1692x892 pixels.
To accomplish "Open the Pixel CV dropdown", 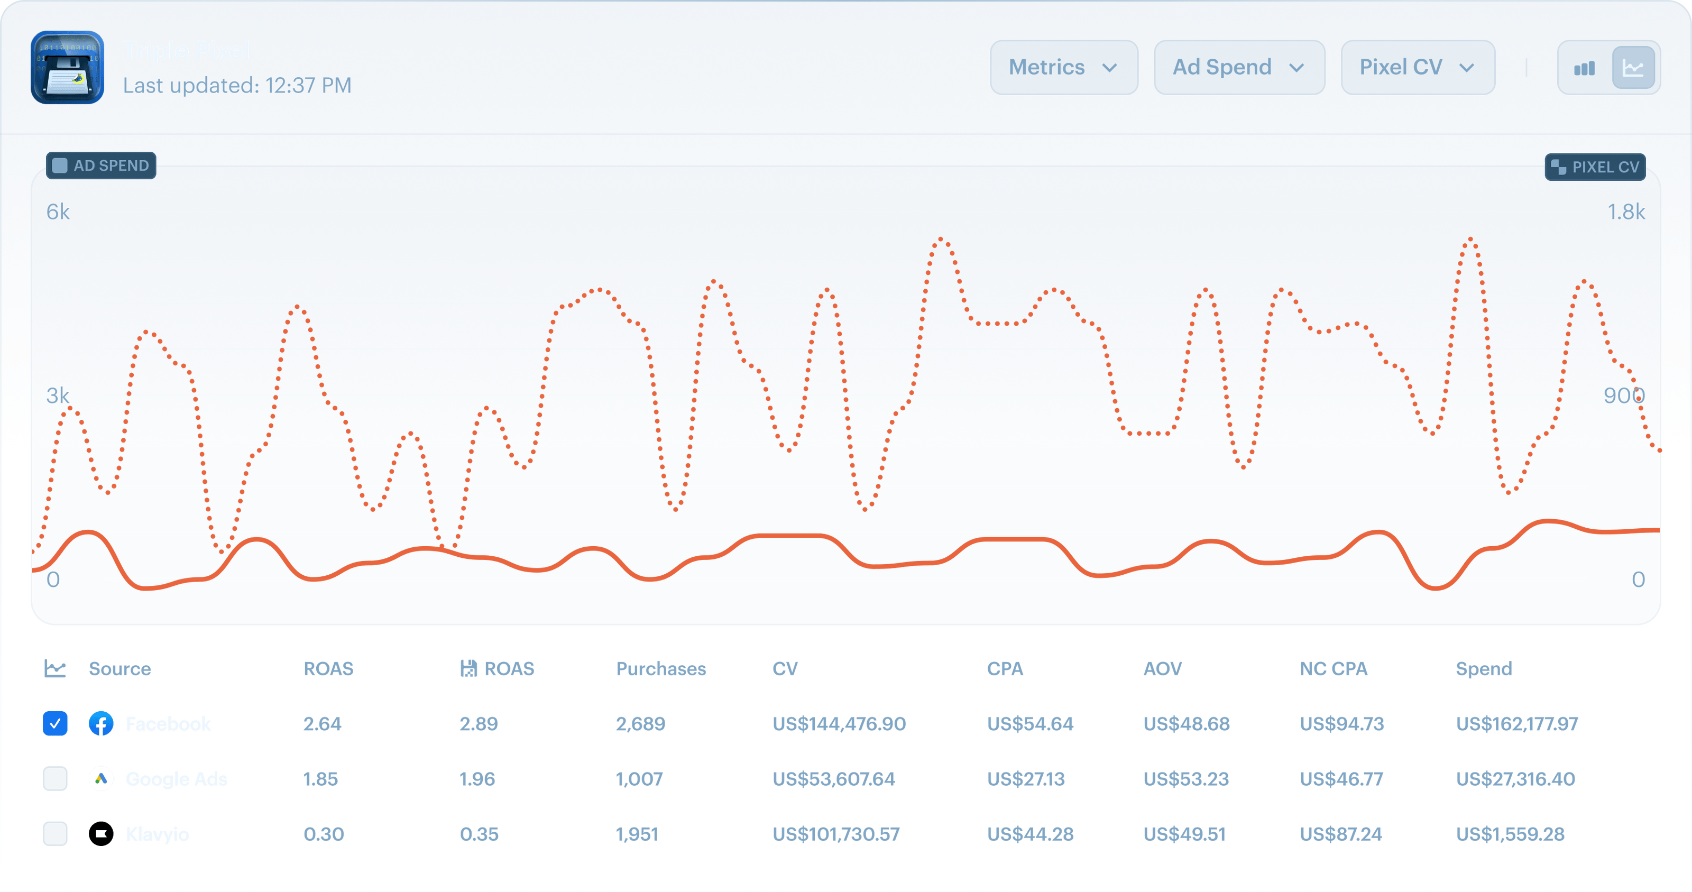I will tap(1418, 68).
